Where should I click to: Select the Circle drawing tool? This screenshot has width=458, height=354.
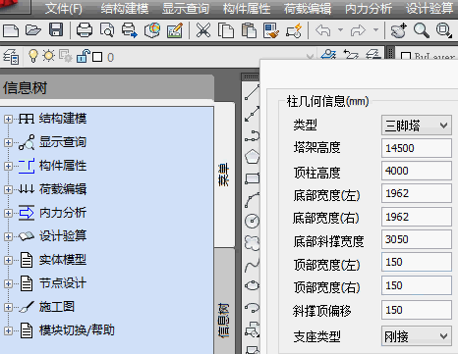tap(252, 221)
